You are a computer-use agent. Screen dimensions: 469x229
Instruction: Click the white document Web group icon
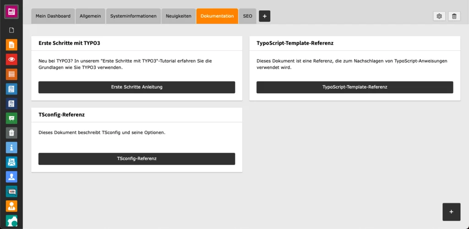11,30
